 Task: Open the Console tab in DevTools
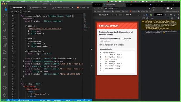pyautogui.click(x=159, y=15)
